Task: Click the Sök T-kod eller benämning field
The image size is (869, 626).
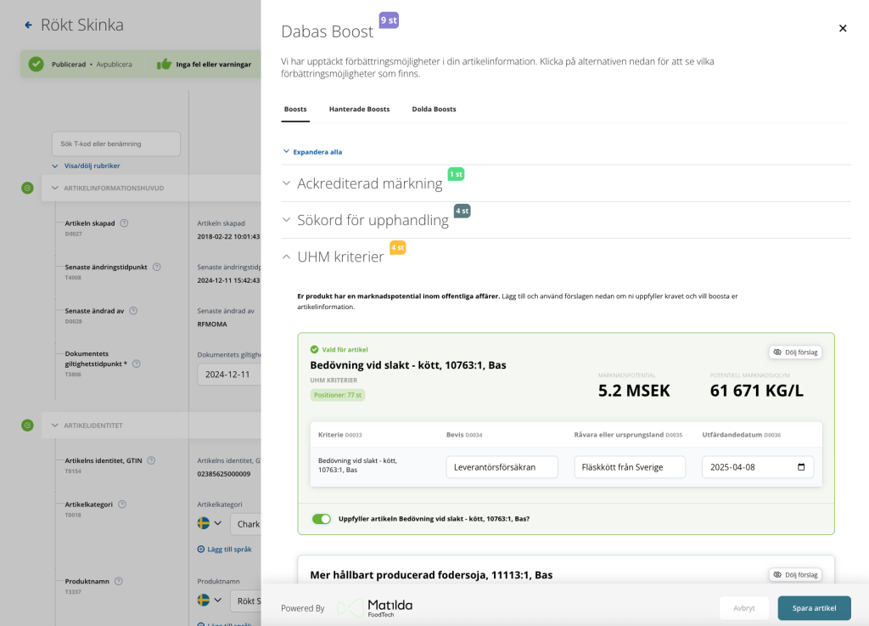Action: (x=115, y=144)
